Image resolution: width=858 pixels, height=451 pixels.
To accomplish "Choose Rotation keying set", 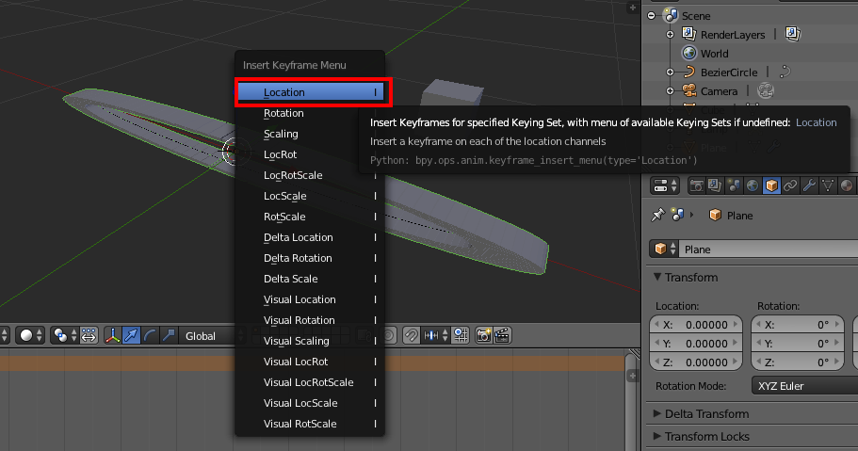I will (310, 113).
